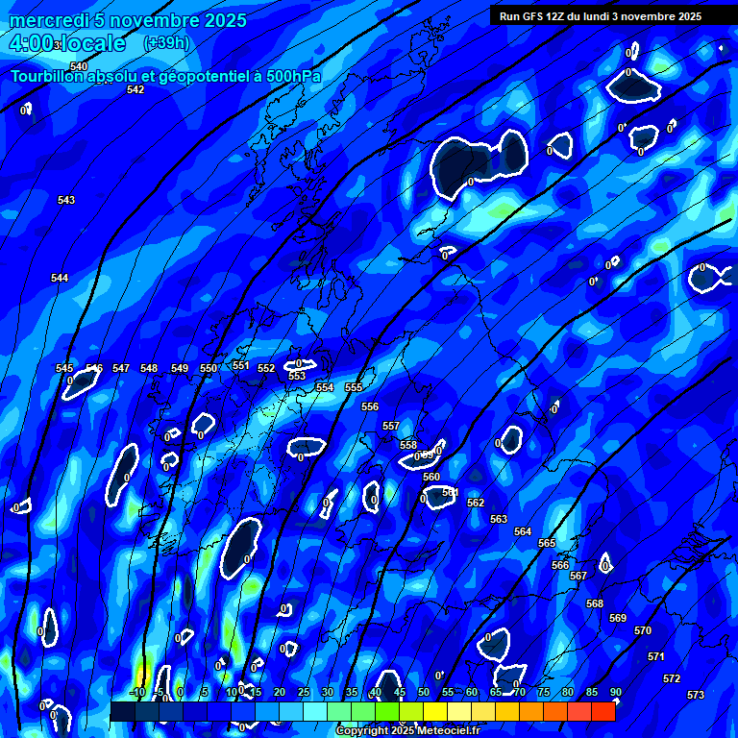Screen dimensions: 738x738
Task: Pick the bright green swatch left of label 45
Action: (387, 712)
